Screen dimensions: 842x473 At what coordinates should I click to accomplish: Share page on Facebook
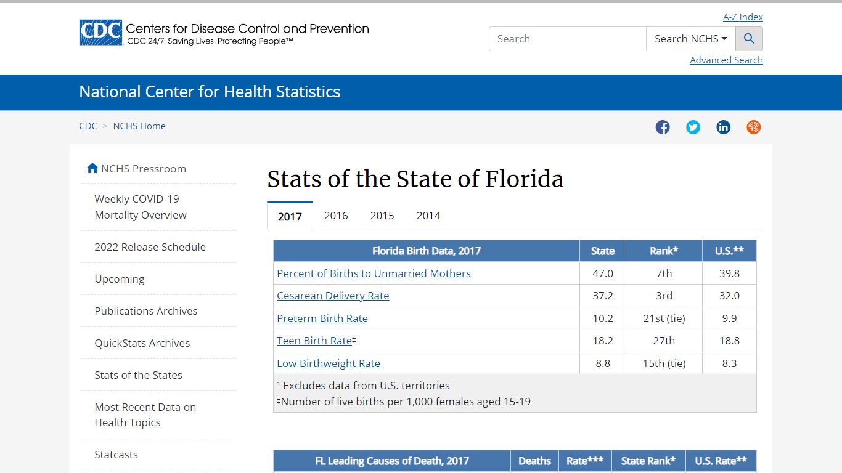[x=663, y=127]
